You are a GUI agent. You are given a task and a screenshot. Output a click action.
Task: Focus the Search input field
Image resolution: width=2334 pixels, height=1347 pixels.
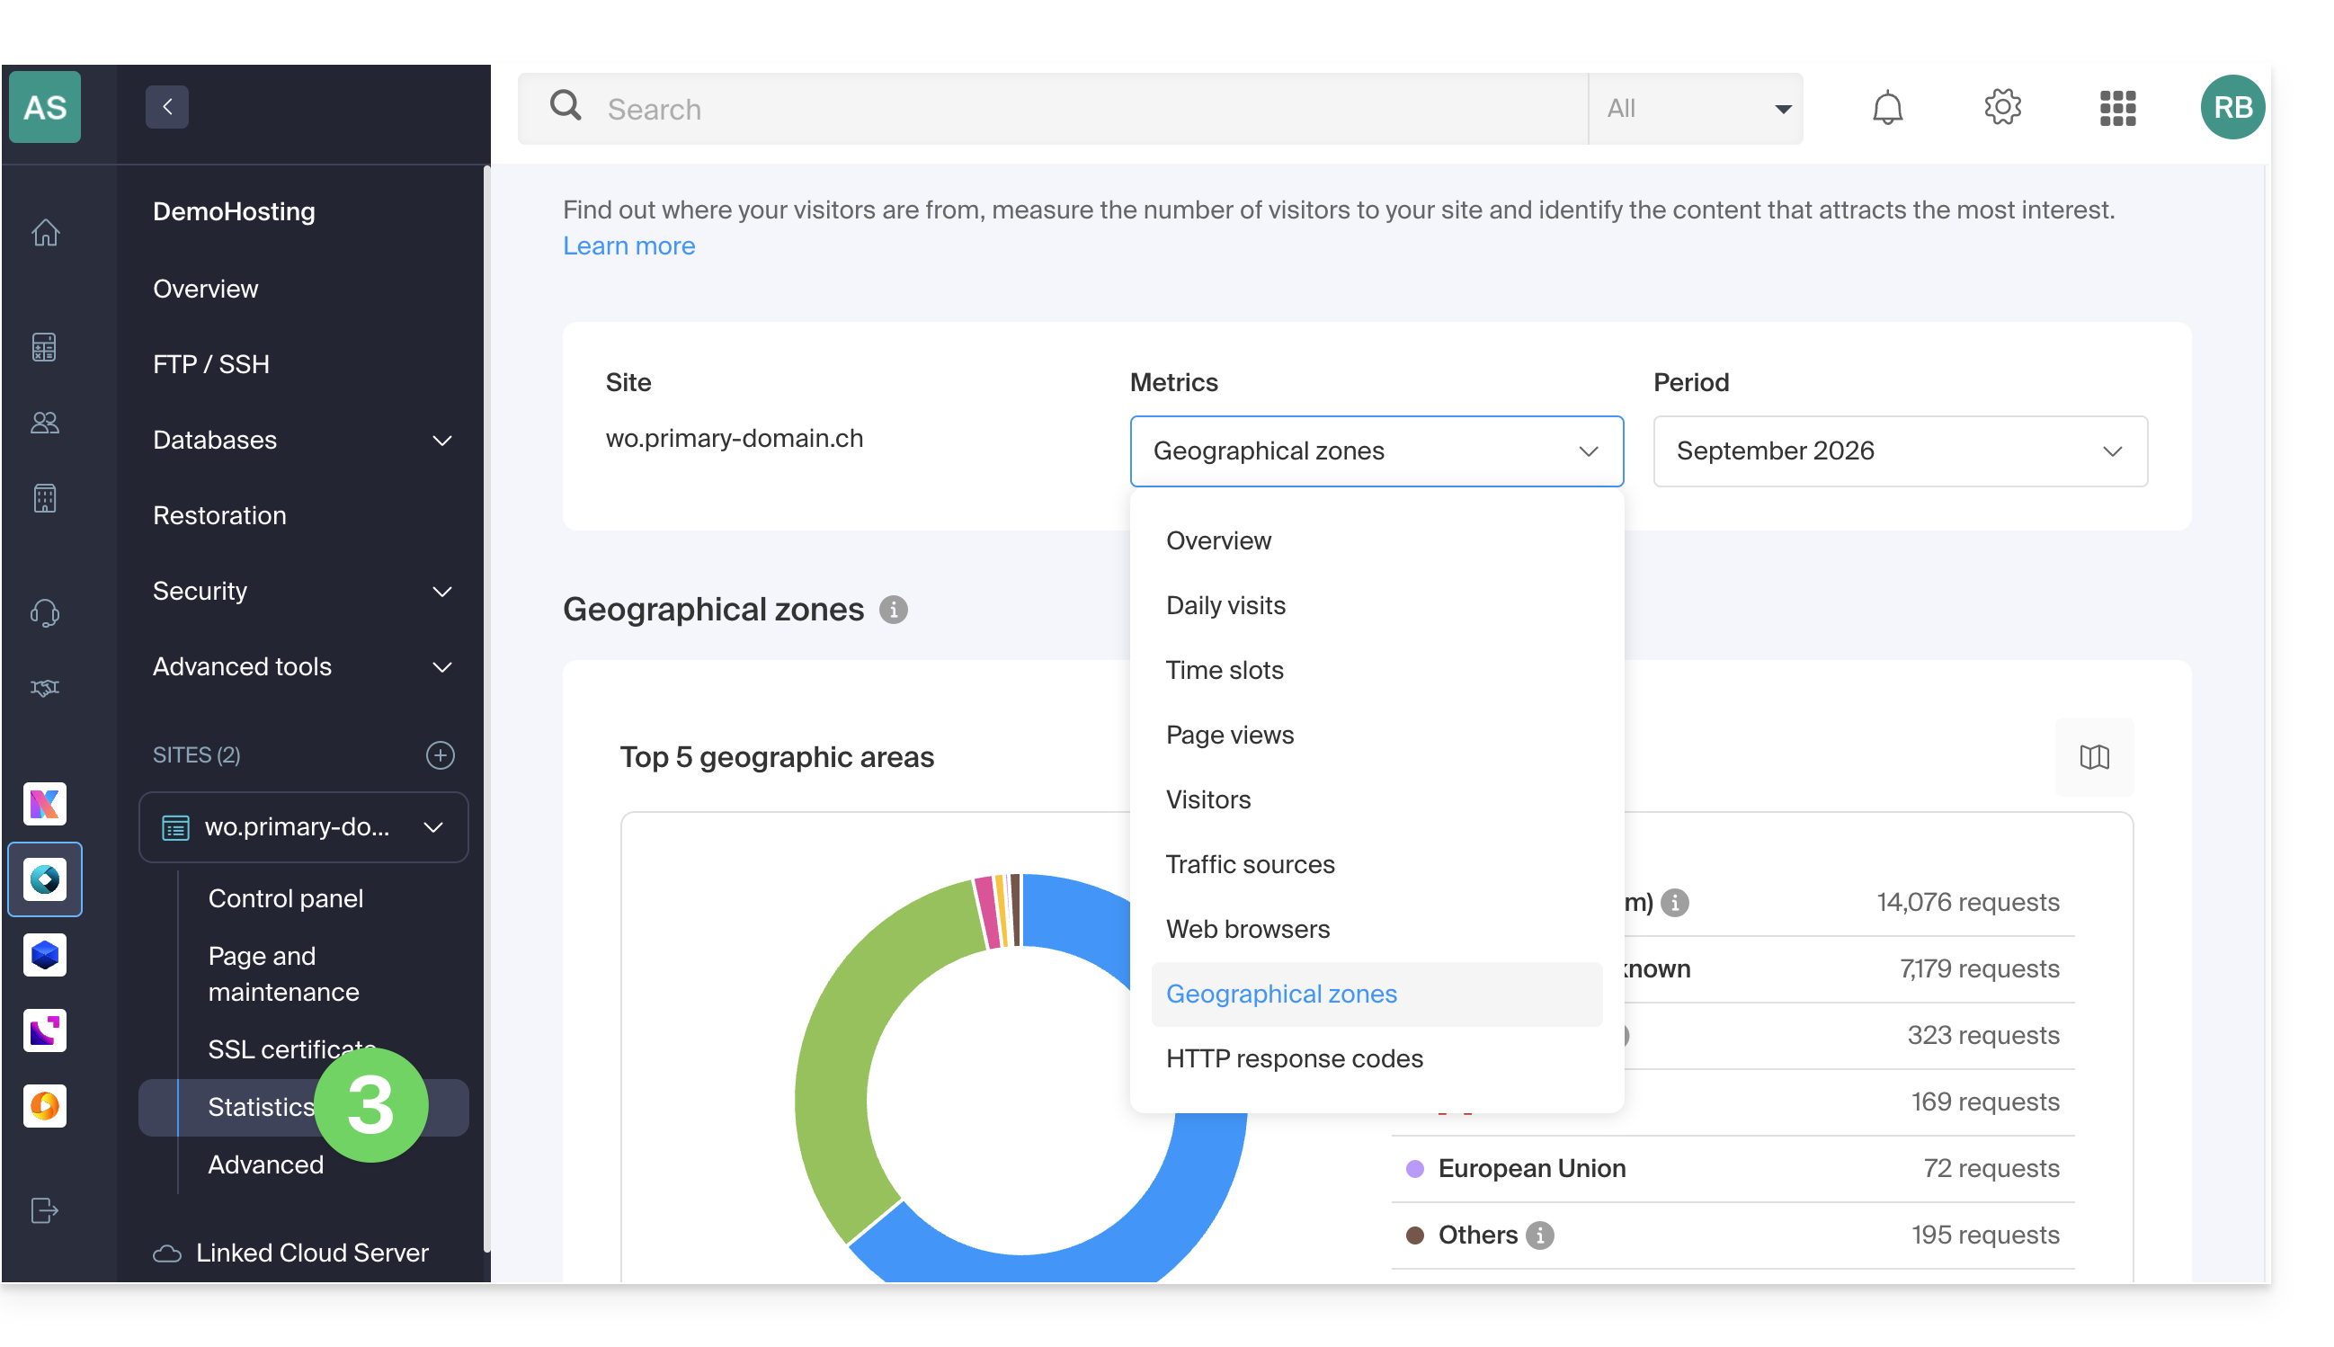pyautogui.click(x=1091, y=108)
